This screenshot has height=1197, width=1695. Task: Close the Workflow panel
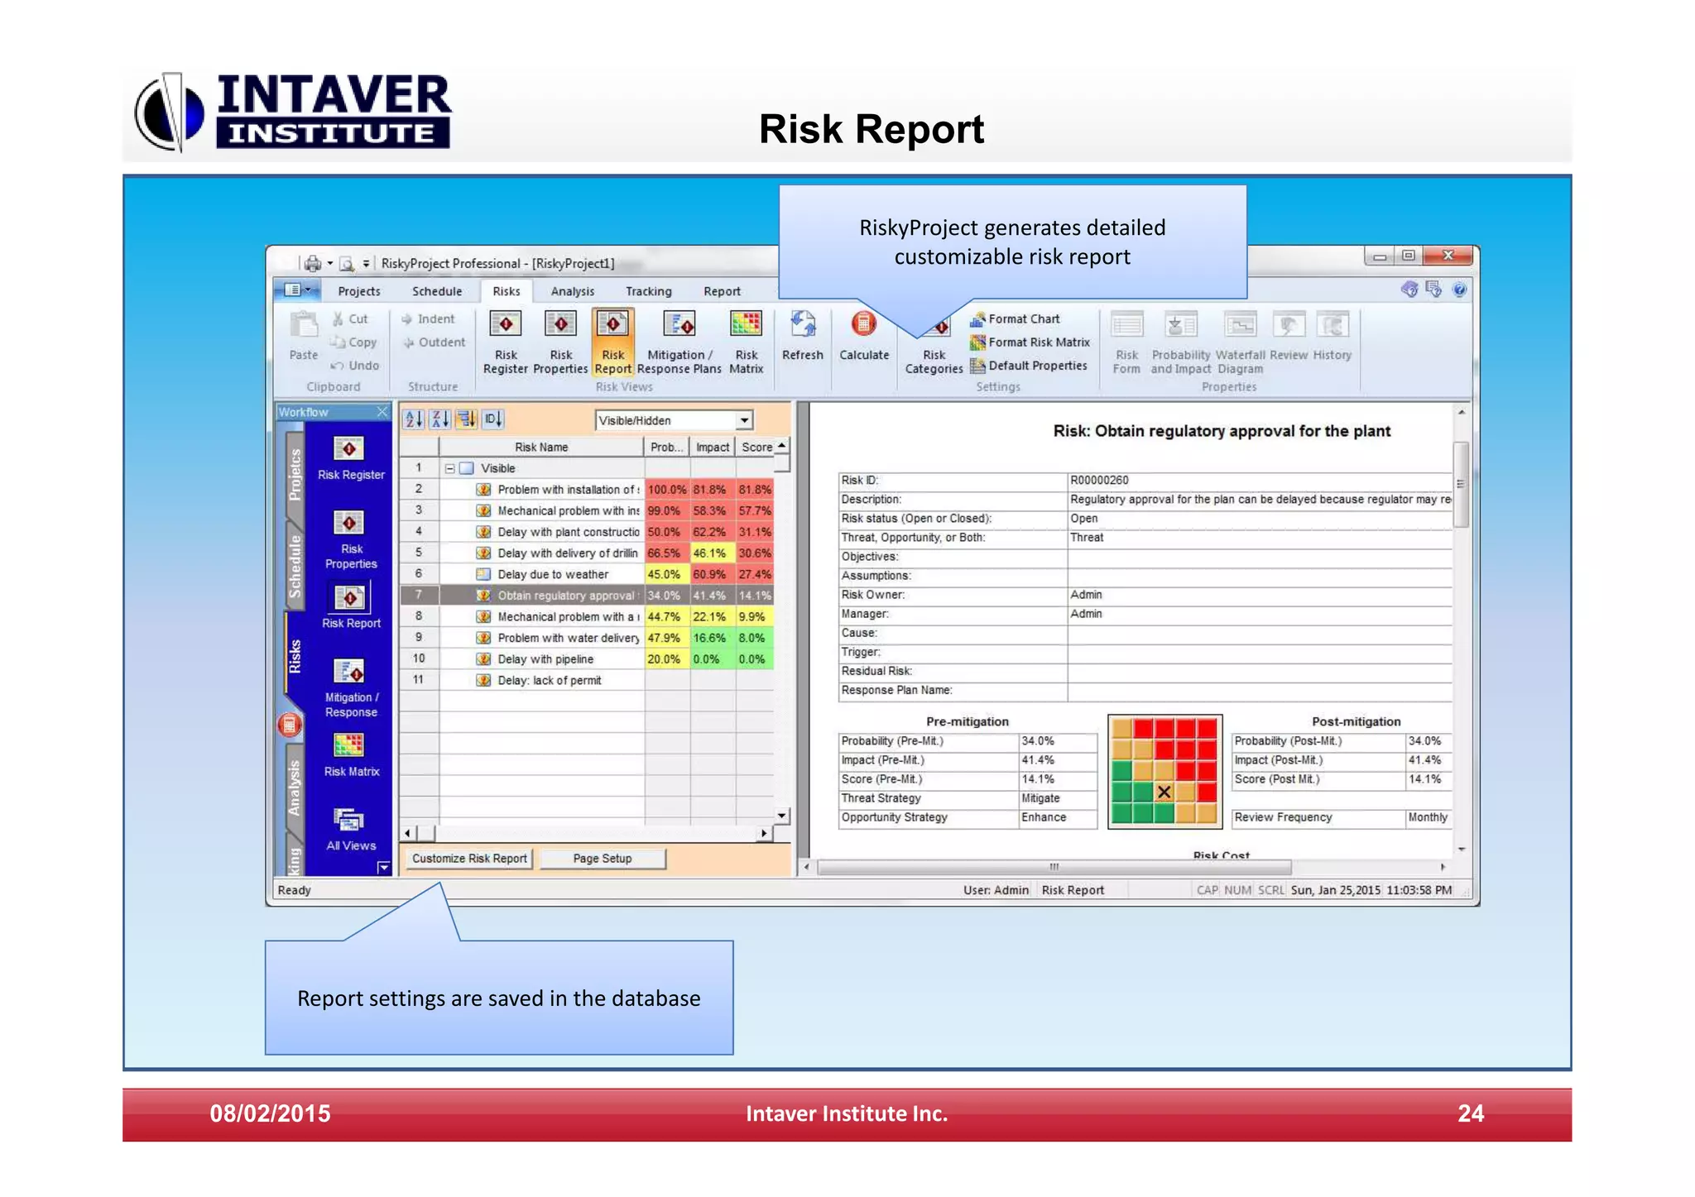coord(382,412)
